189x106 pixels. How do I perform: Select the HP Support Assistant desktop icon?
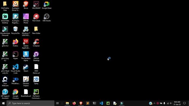(5, 94)
